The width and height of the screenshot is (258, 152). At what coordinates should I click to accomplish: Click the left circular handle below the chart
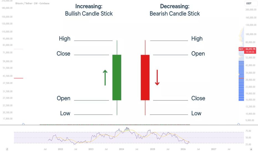[x=23, y=124]
